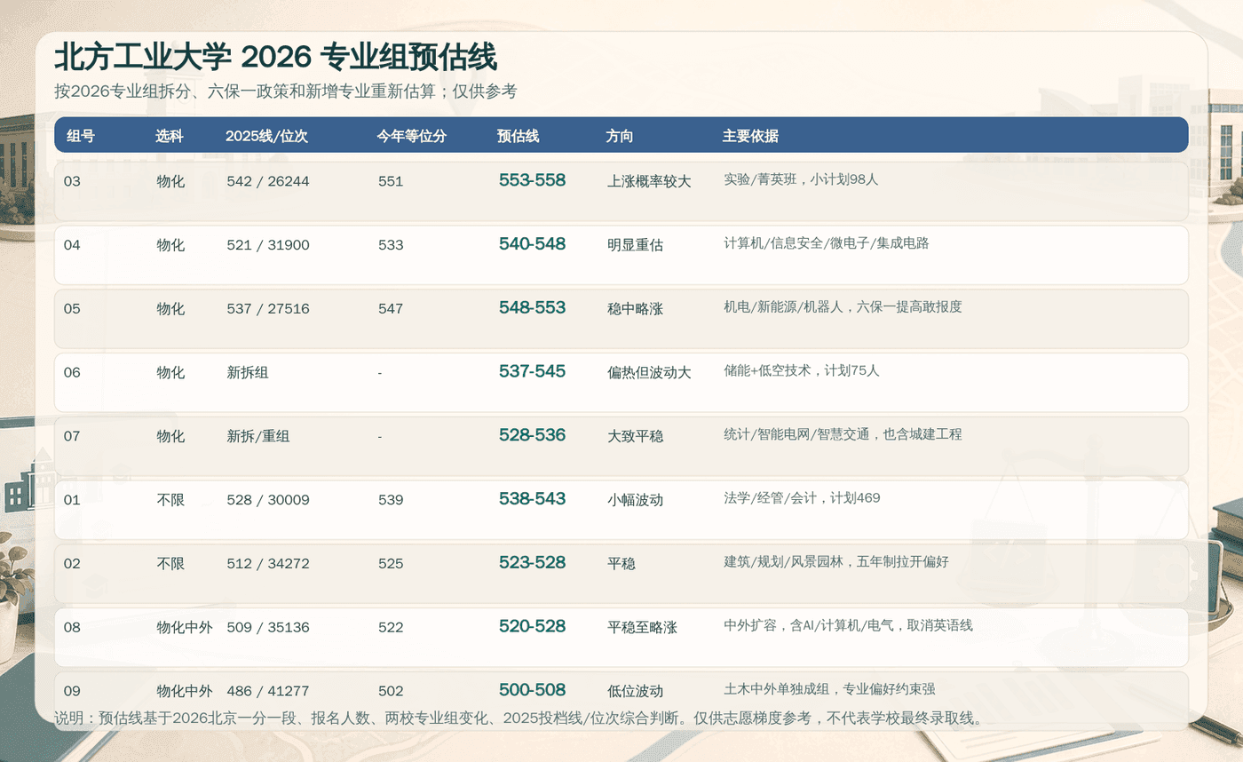Click equivalent score 533
Viewport: 1243px width, 762px height.
click(x=391, y=245)
